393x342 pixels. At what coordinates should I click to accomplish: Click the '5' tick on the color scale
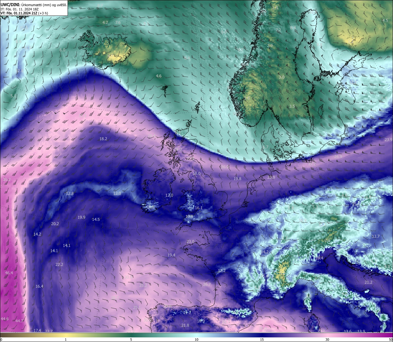click(x=131, y=339)
